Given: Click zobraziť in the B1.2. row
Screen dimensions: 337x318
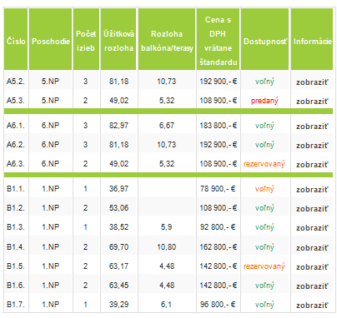Looking at the screenshot, I should [312, 209].
